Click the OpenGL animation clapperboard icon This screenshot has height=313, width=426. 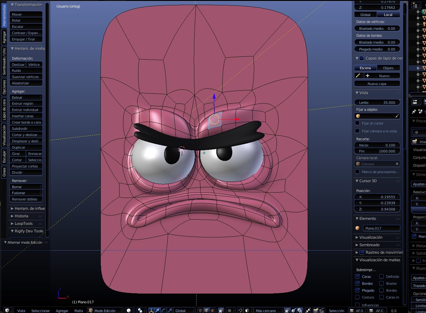[322, 310]
